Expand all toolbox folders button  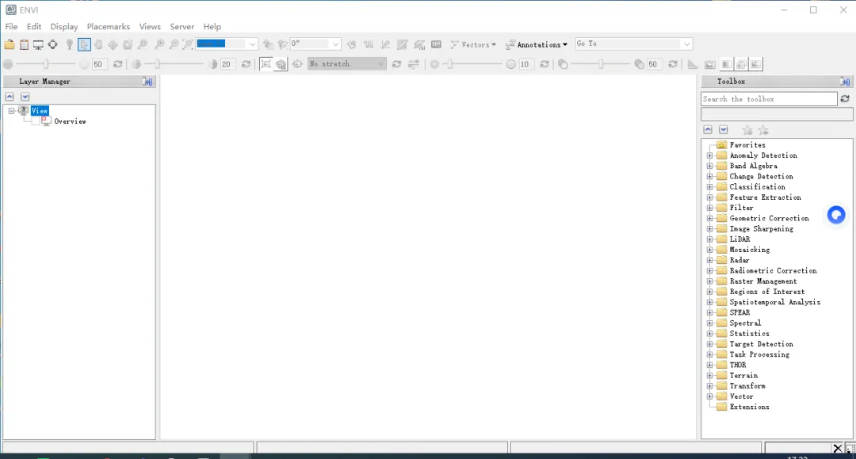pos(724,130)
